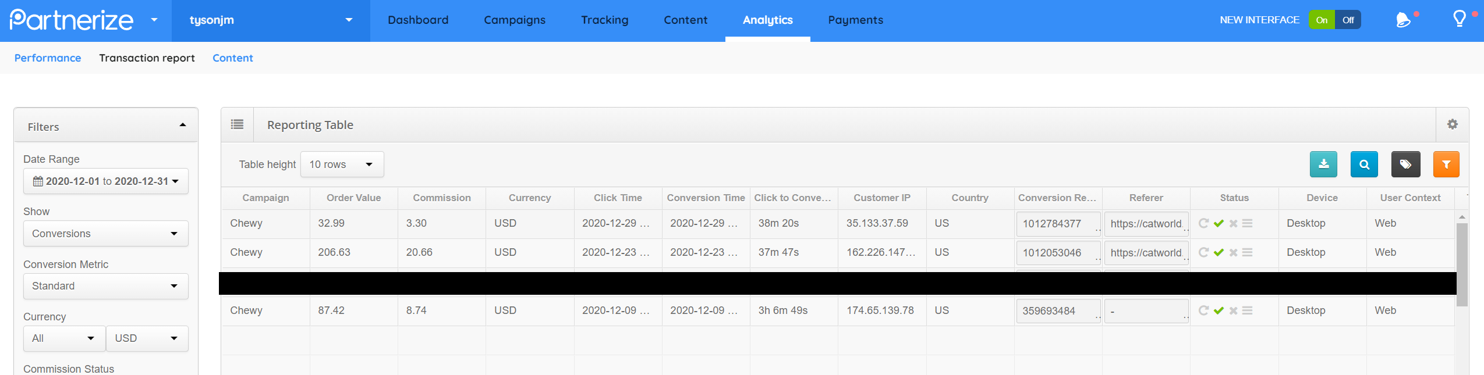Click the click-to-conversion value 38m 20s
The width and height of the screenshot is (1484, 375).
[778, 223]
